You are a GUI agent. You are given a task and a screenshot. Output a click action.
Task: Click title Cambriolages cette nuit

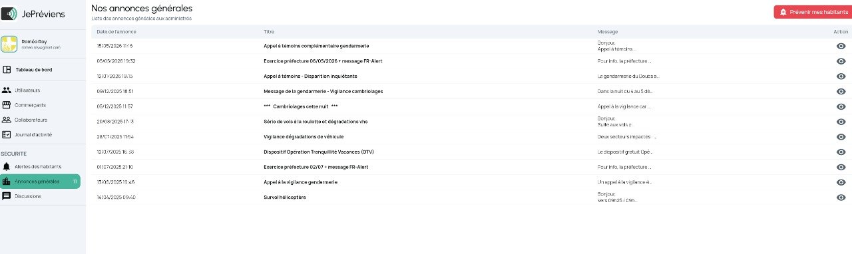tap(301, 106)
